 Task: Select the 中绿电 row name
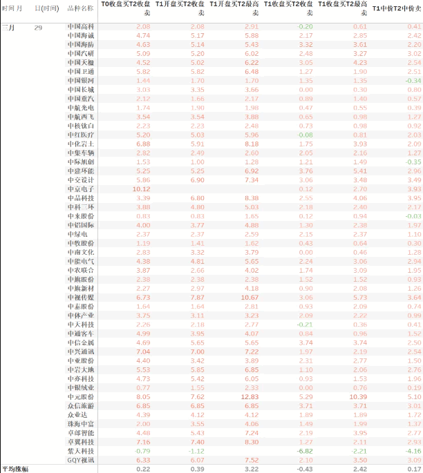[x=77, y=234]
